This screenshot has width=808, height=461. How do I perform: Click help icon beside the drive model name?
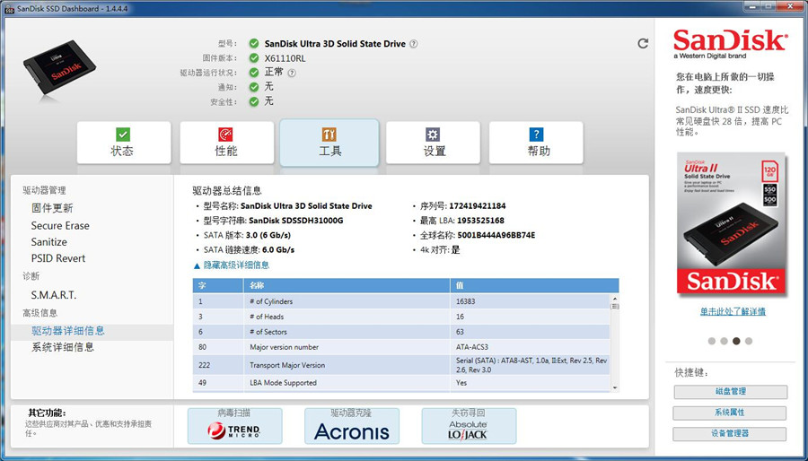click(414, 44)
